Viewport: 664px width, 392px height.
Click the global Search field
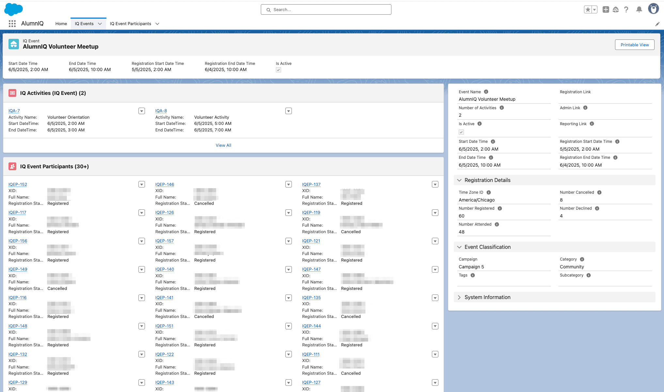pos(326,9)
